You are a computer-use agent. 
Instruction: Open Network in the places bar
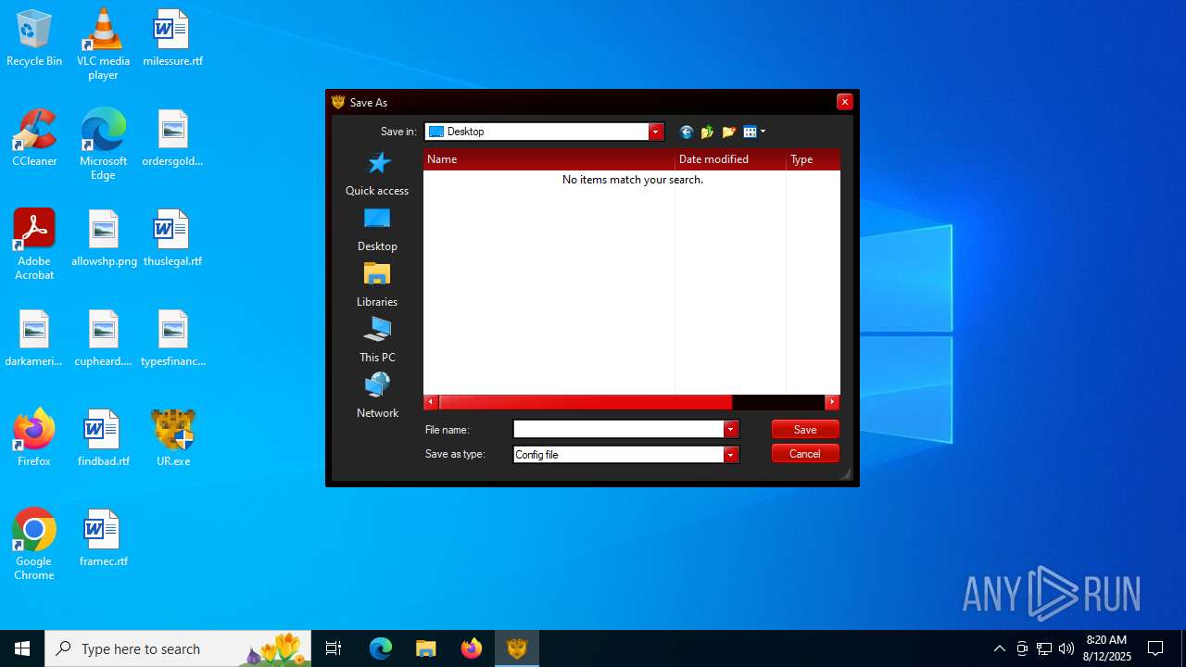coord(377,396)
